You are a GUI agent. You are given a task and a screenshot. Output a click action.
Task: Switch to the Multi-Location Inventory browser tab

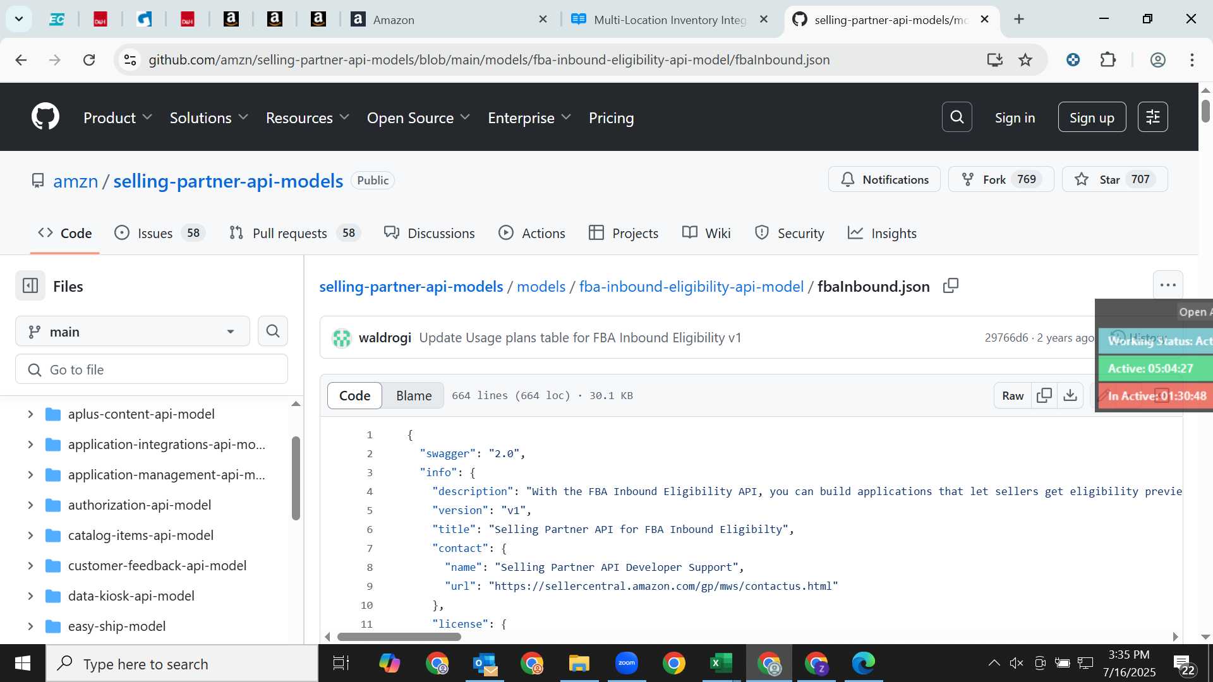tap(670, 20)
